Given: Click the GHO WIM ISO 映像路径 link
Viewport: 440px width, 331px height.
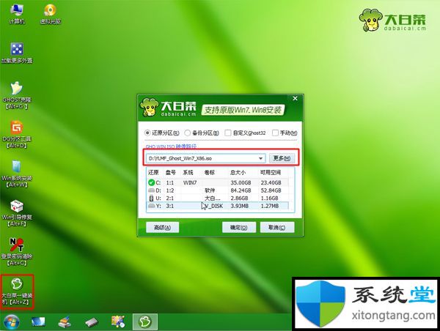Looking at the screenshot, I should click(171, 146).
